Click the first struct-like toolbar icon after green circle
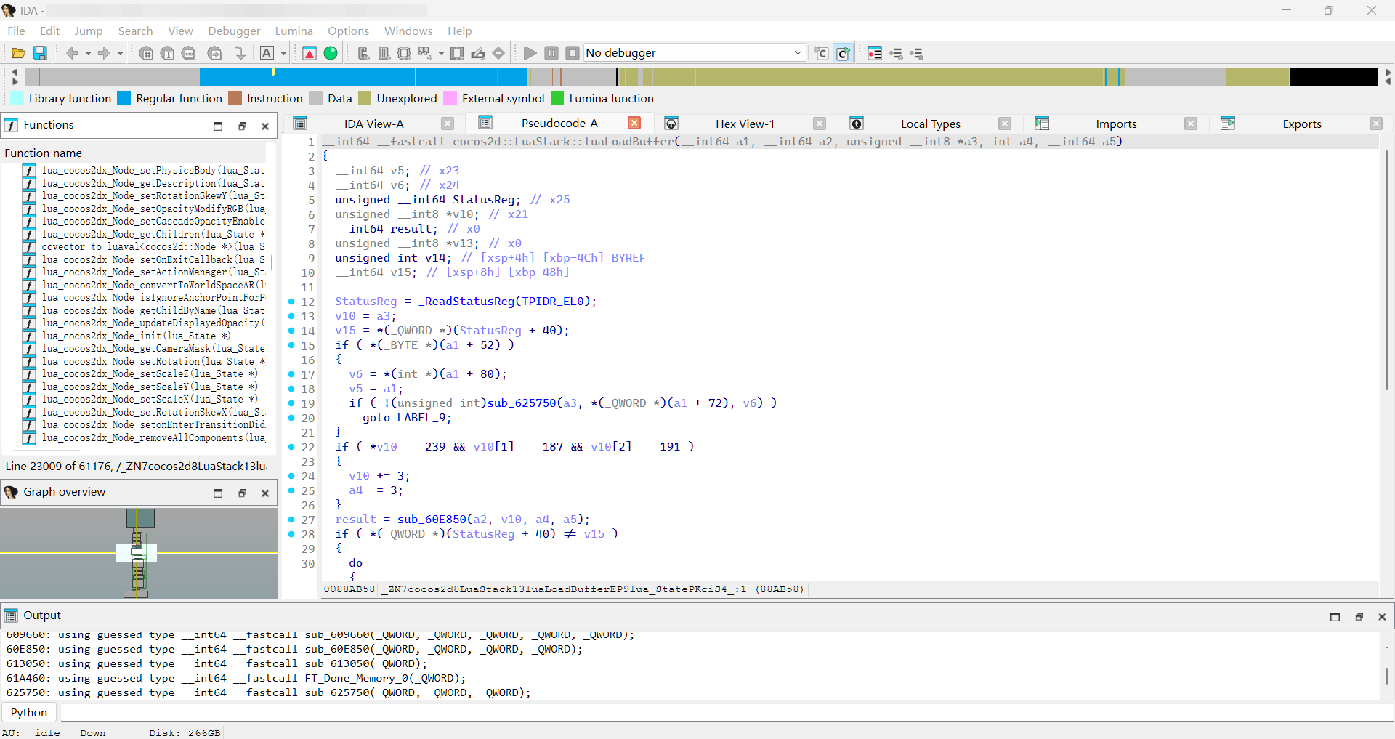The height and width of the screenshot is (739, 1395). point(363,53)
